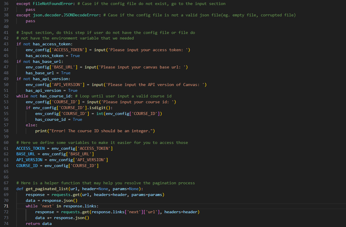Screen dimensions: 346x227
Task: Click the gutter next to line 52
Action: (6, 96)
